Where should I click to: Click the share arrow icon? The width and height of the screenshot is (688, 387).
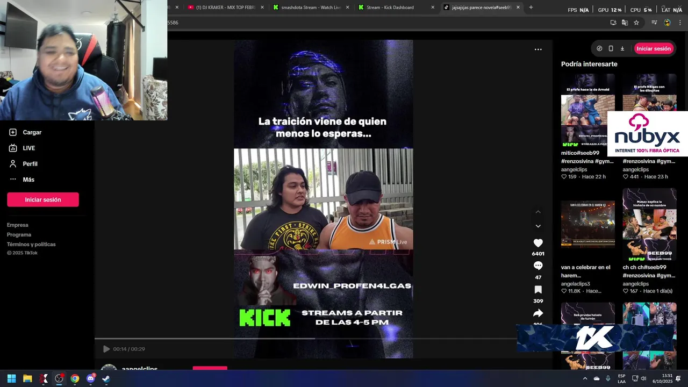point(538,313)
